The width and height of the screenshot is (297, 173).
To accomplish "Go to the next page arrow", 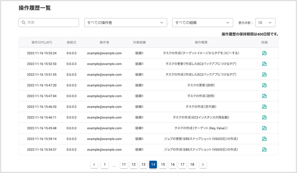I will point(203,165).
